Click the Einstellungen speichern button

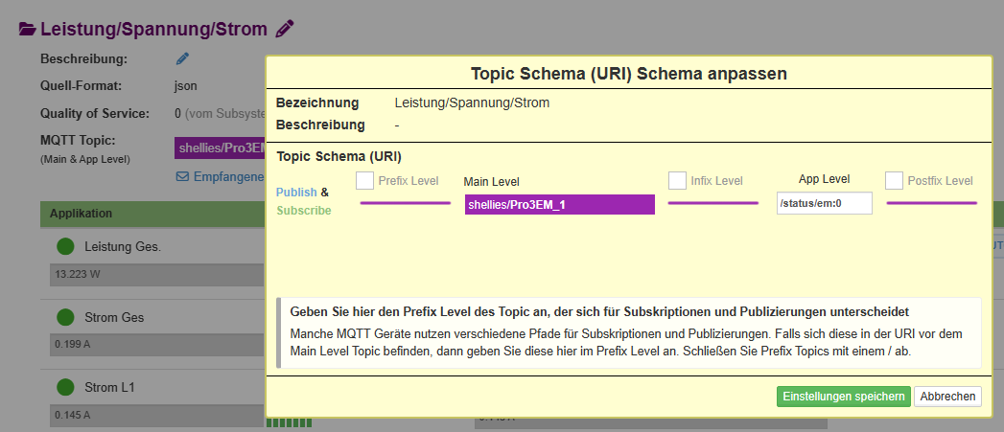coord(843,397)
